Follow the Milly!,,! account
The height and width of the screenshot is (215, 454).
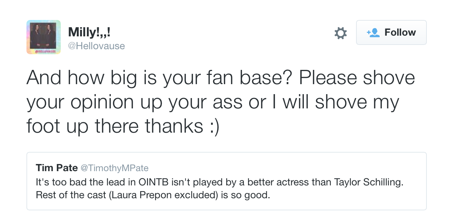[391, 32]
